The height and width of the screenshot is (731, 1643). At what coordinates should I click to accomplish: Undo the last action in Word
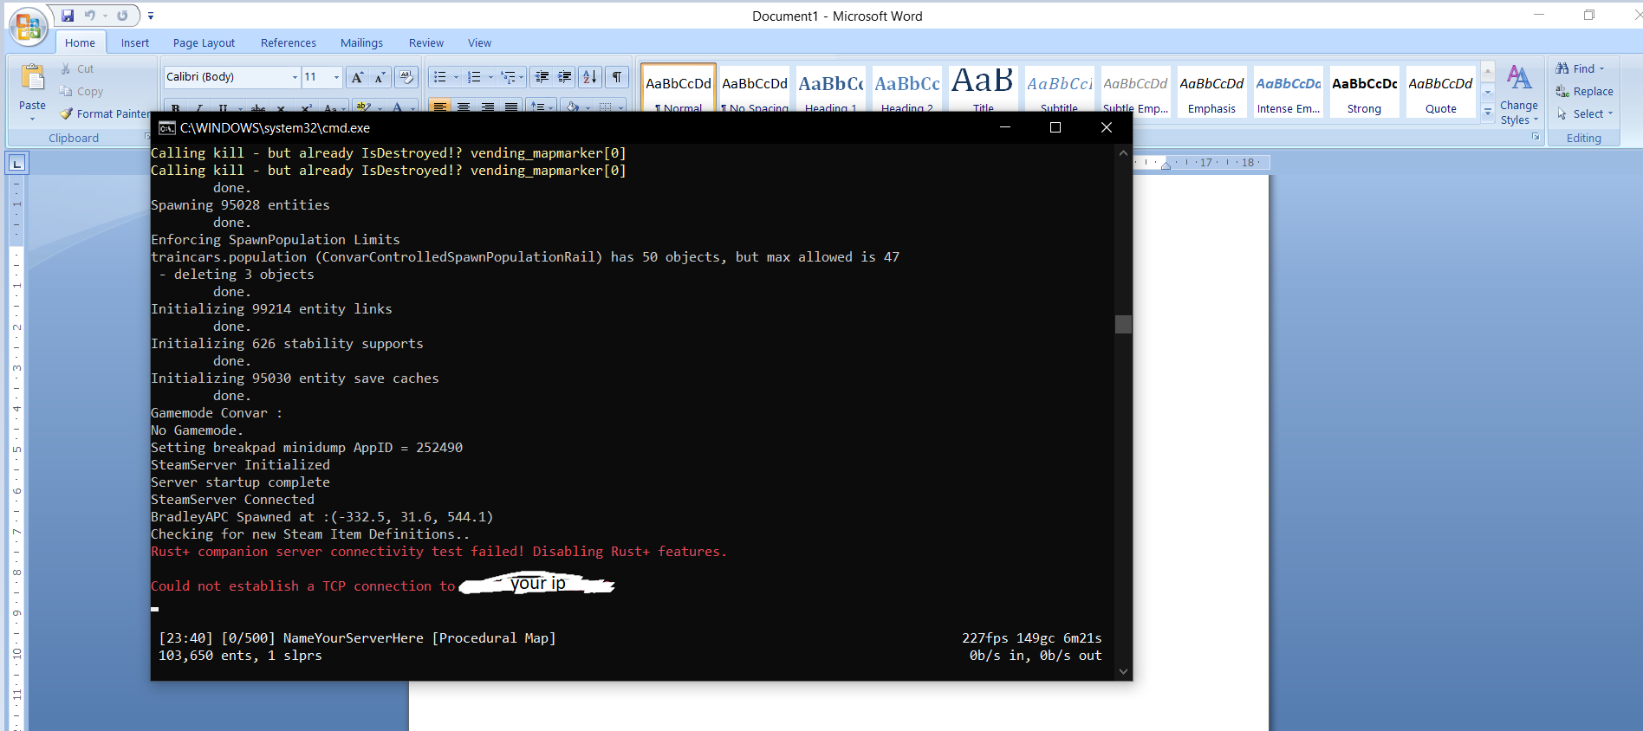tap(89, 16)
